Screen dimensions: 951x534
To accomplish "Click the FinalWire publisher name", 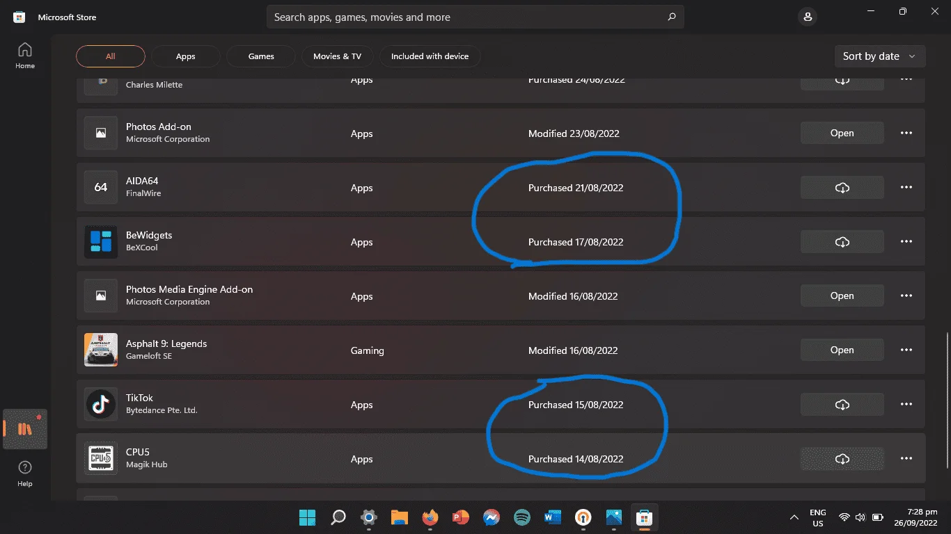I will click(x=143, y=193).
